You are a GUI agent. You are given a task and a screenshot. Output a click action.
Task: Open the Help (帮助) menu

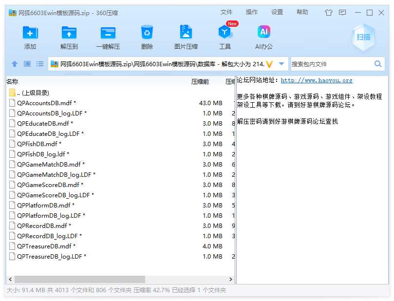302,12
